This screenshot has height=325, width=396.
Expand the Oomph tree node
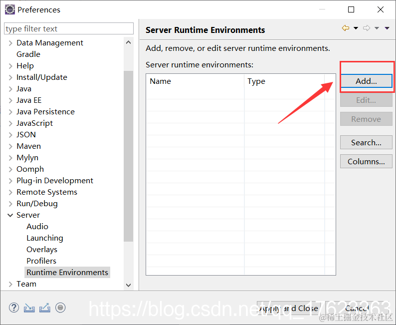click(10, 169)
